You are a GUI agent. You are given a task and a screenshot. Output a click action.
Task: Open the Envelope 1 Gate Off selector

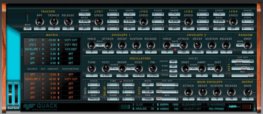(100, 45)
